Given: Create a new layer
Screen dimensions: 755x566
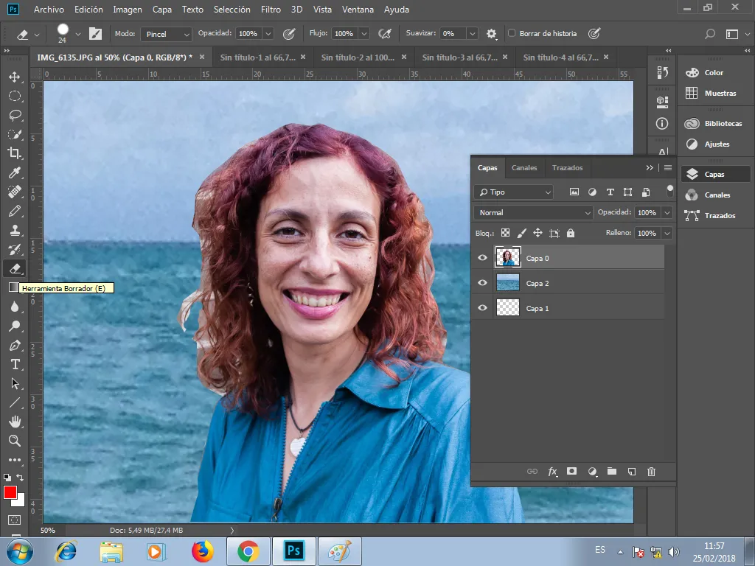Looking at the screenshot, I should click(x=632, y=472).
